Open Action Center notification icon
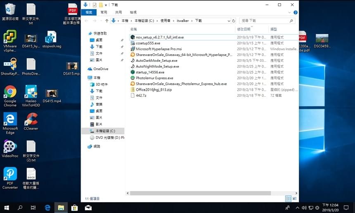This screenshot has width=355, height=213. [x=346, y=208]
